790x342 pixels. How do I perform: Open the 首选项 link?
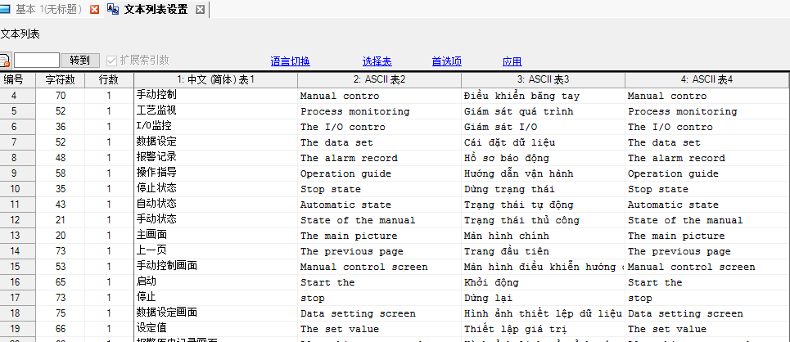446,61
